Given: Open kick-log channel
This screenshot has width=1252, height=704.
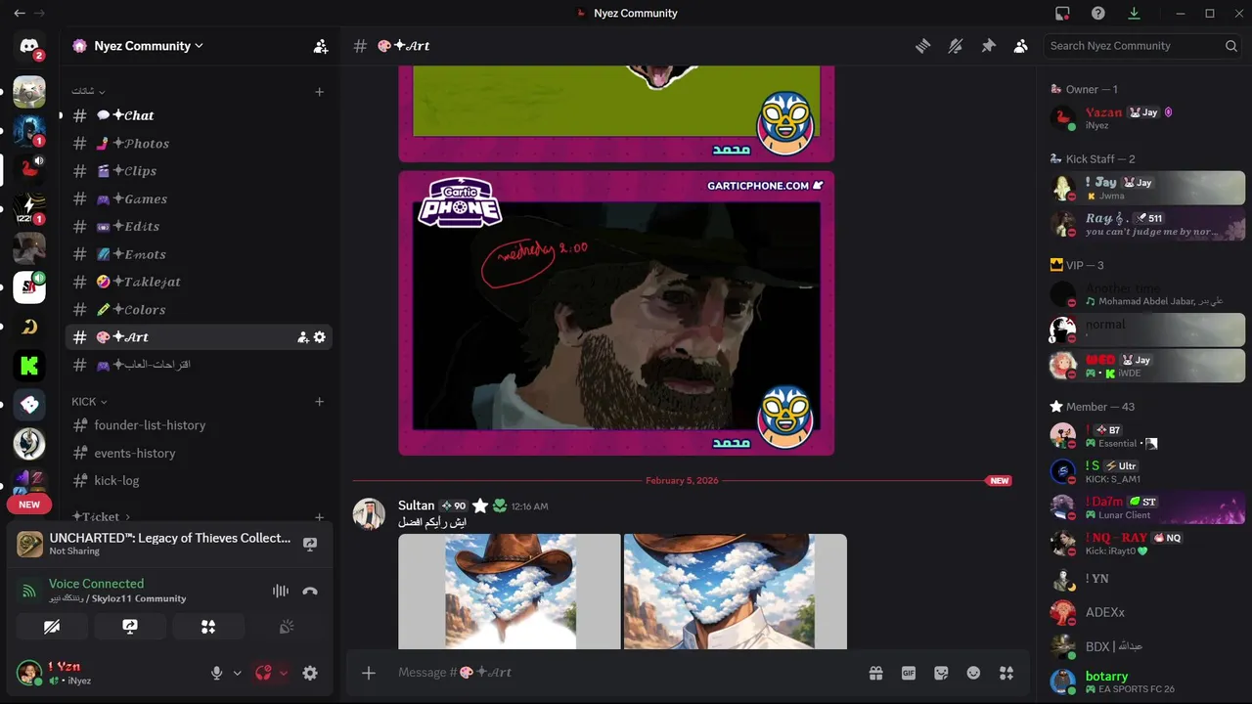Looking at the screenshot, I should tap(199, 481).
